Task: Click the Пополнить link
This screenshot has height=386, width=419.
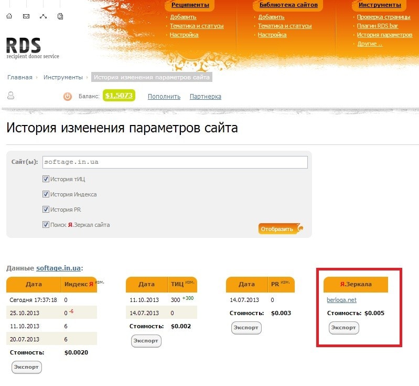Action: tap(164, 97)
